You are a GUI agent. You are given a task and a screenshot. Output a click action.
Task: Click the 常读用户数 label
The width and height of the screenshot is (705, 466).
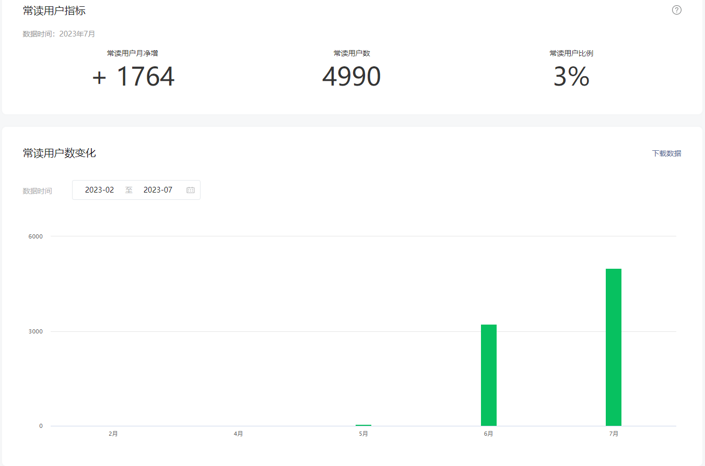(352, 53)
